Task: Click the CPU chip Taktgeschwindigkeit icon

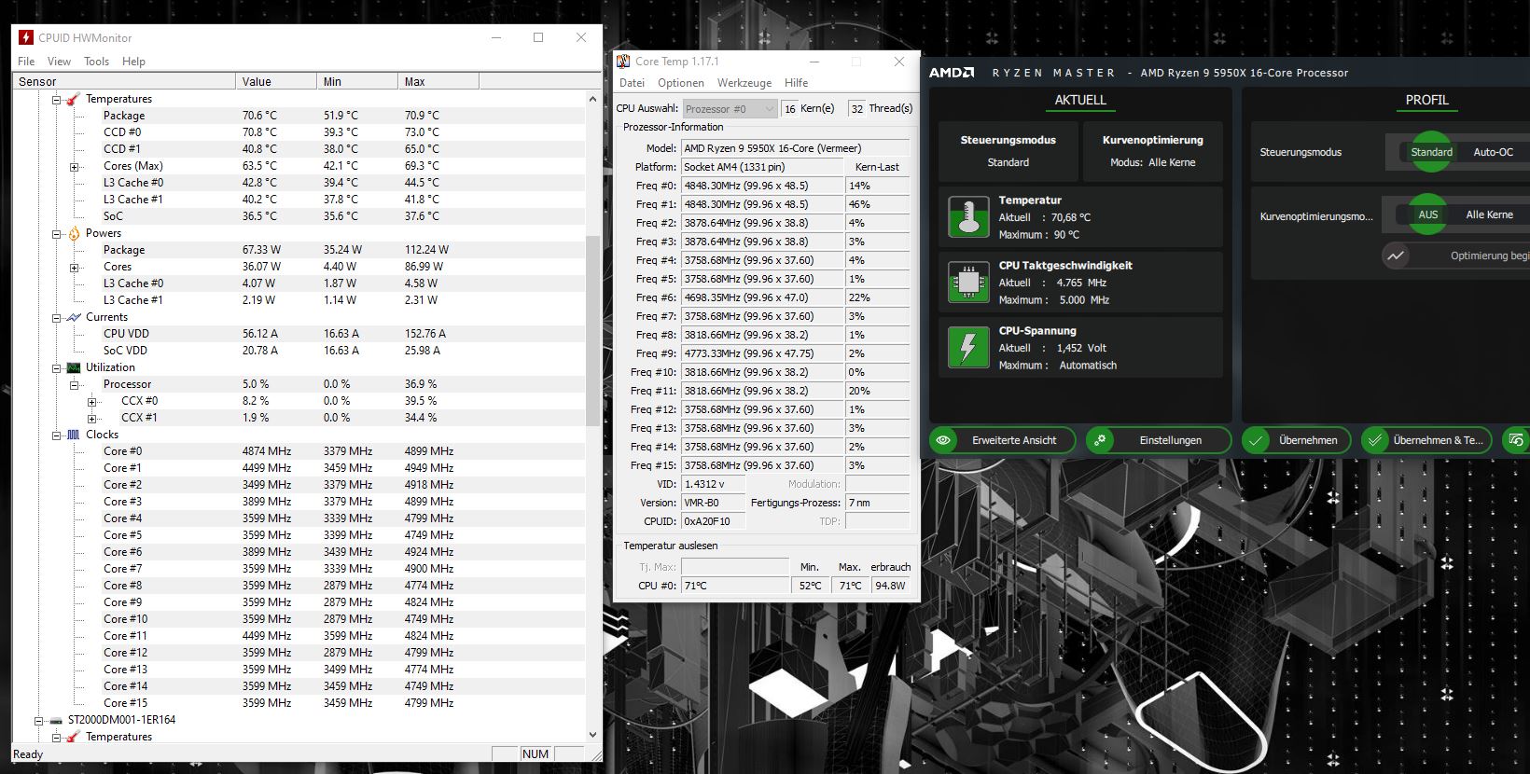Action: 968,282
